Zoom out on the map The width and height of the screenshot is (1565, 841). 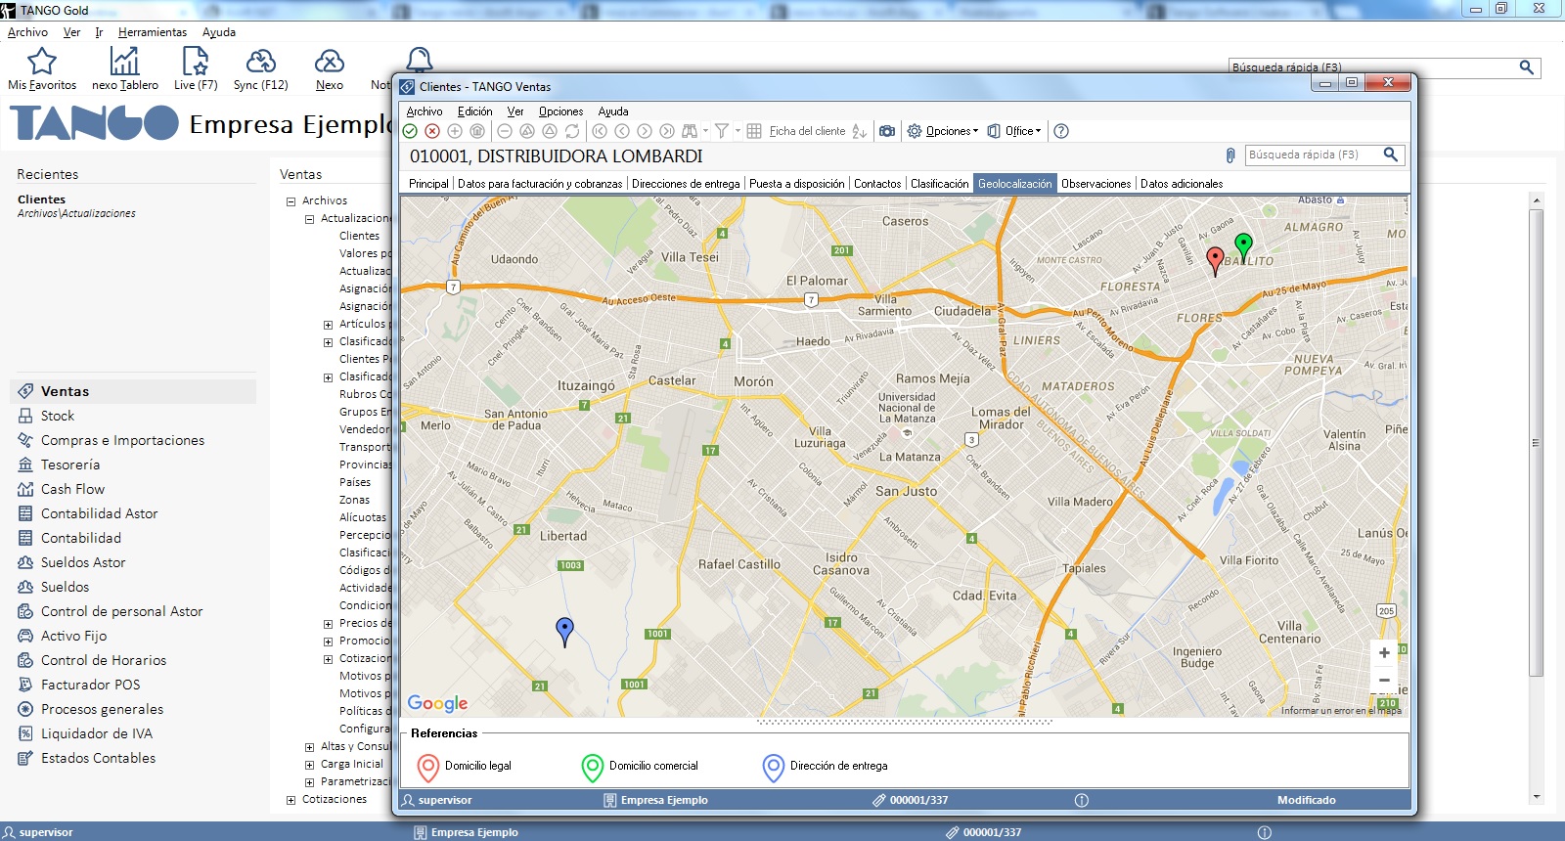point(1384,680)
